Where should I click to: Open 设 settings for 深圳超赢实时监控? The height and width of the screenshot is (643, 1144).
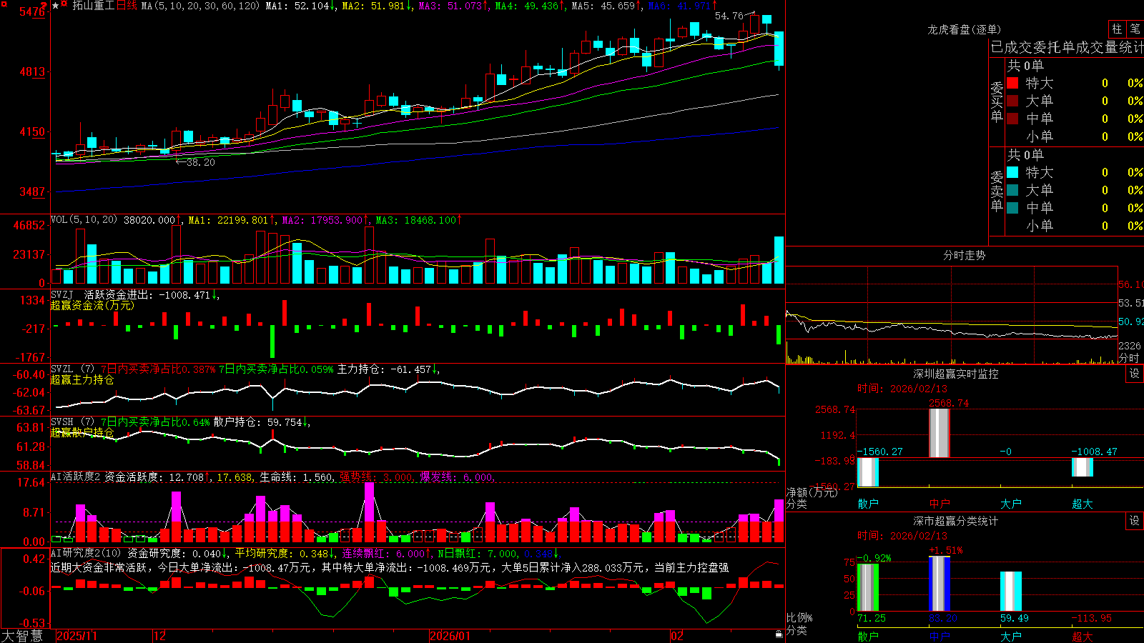1135,374
